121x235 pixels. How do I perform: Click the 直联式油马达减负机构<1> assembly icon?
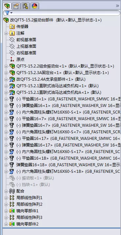(12, 86)
